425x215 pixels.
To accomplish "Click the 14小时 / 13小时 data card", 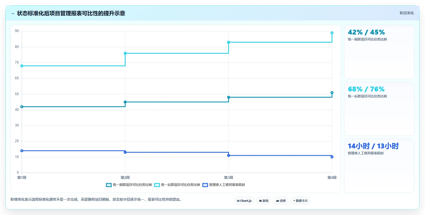I will click(x=379, y=166).
